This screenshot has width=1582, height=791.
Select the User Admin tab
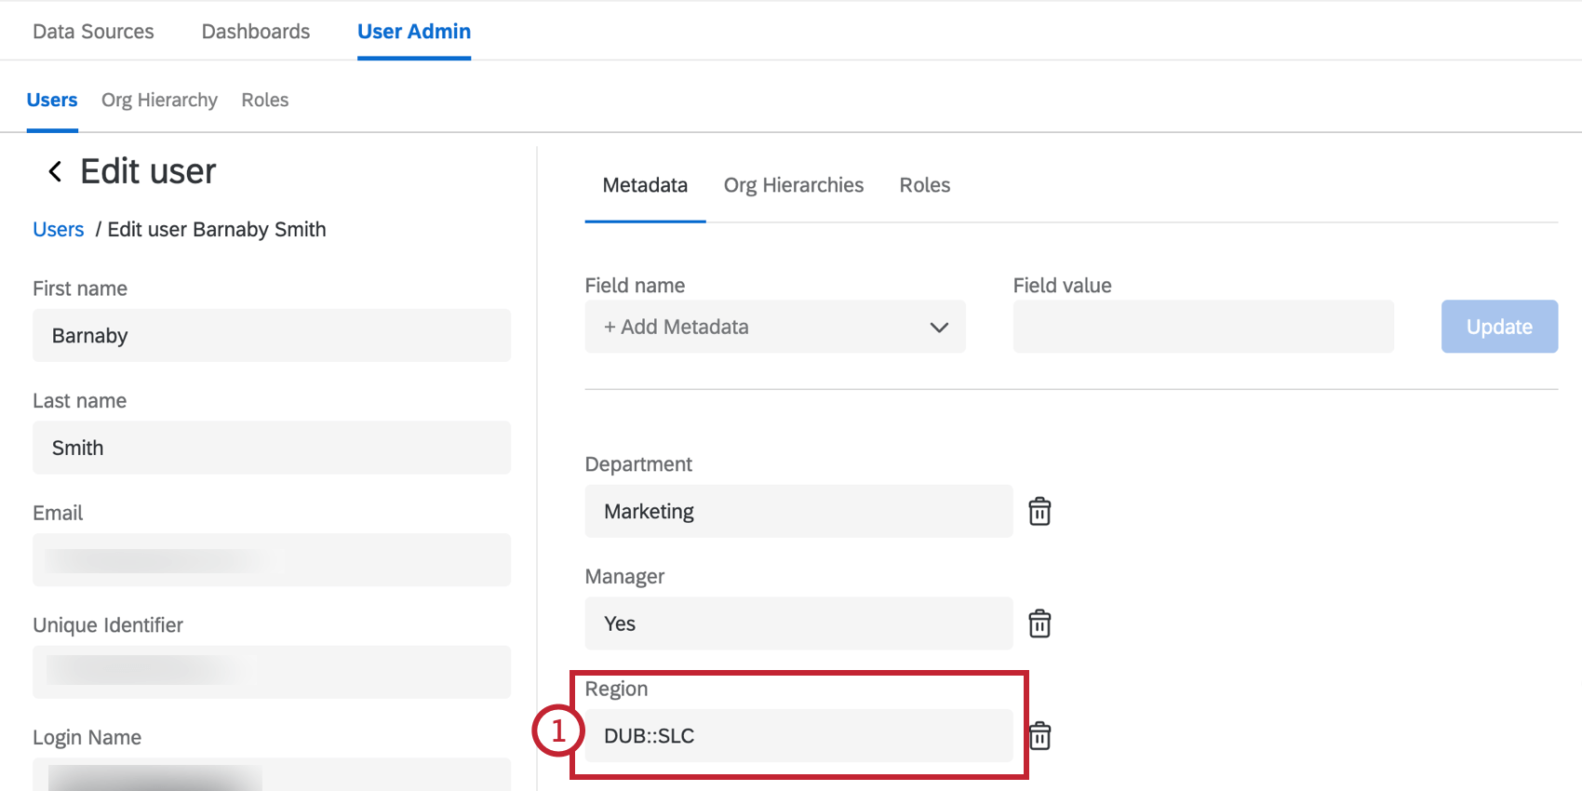(414, 32)
